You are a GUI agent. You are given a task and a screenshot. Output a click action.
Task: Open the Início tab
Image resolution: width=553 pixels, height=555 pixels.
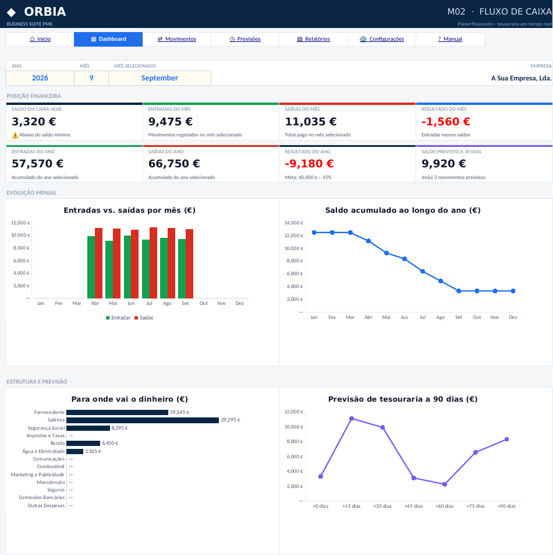pyautogui.click(x=40, y=39)
